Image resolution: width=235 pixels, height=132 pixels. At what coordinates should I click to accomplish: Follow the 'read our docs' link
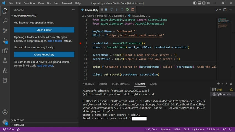point(45,65)
